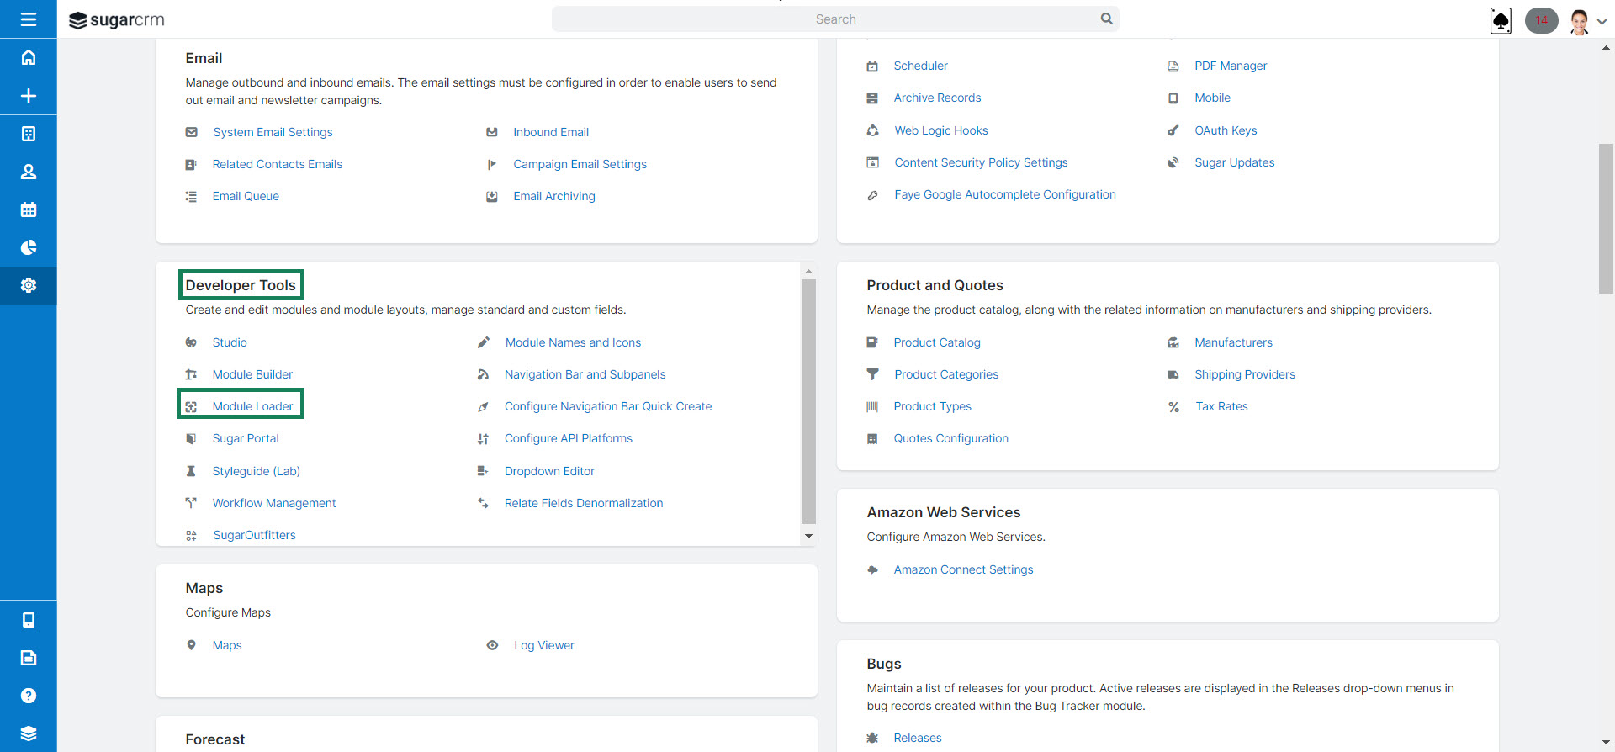Open the Help question mark icon
Image resolution: width=1615 pixels, height=752 pixels.
[x=28, y=696]
